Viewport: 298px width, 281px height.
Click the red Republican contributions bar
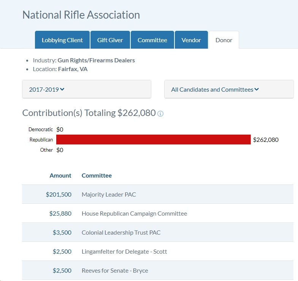pos(154,140)
